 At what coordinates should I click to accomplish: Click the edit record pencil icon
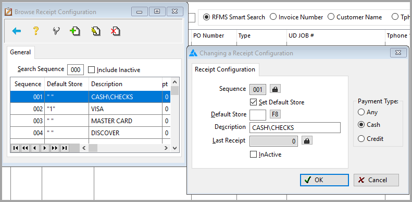pyautogui.click(x=96, y=31)
